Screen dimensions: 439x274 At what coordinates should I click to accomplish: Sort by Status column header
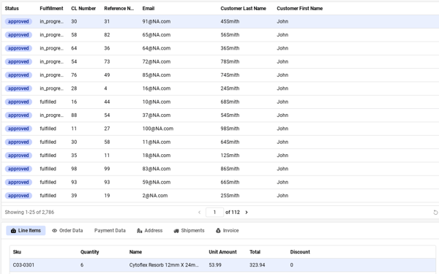(x=12, y=8)
